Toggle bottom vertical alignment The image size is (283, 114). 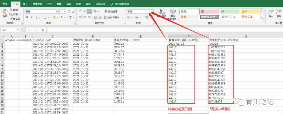(89, 12)
